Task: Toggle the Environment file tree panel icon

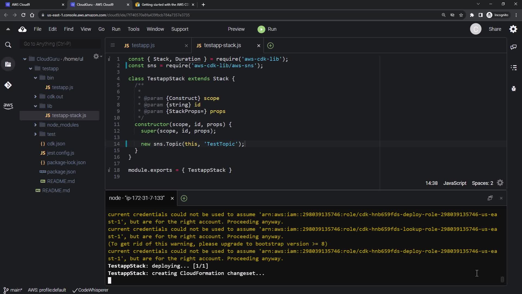Action: (8, 65)
